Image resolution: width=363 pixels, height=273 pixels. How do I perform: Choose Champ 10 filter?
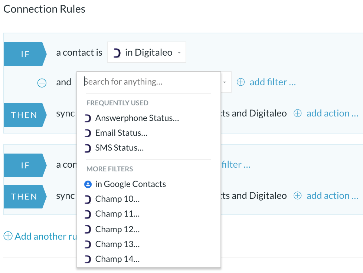click(x=117, y=199)
